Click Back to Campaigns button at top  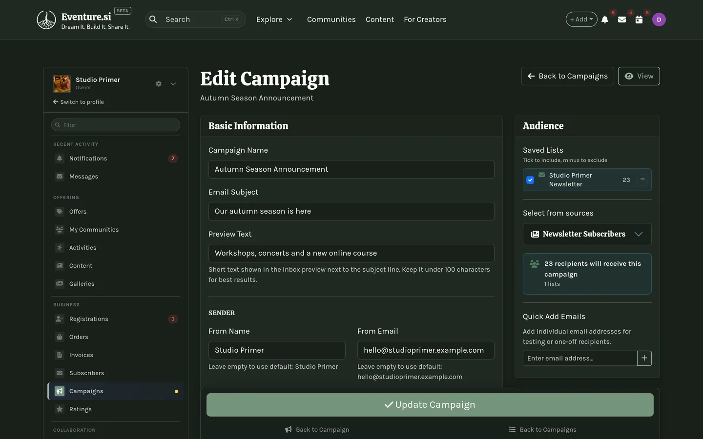tap(568, 76)
